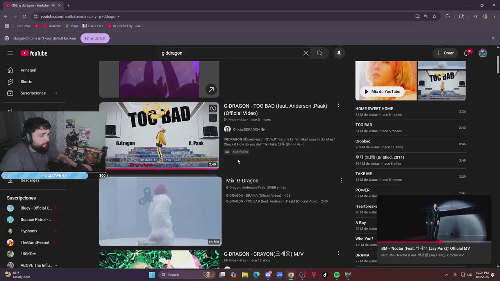View site information icon in address bar
The image size is (500, 281).
[x=36, y=16]
